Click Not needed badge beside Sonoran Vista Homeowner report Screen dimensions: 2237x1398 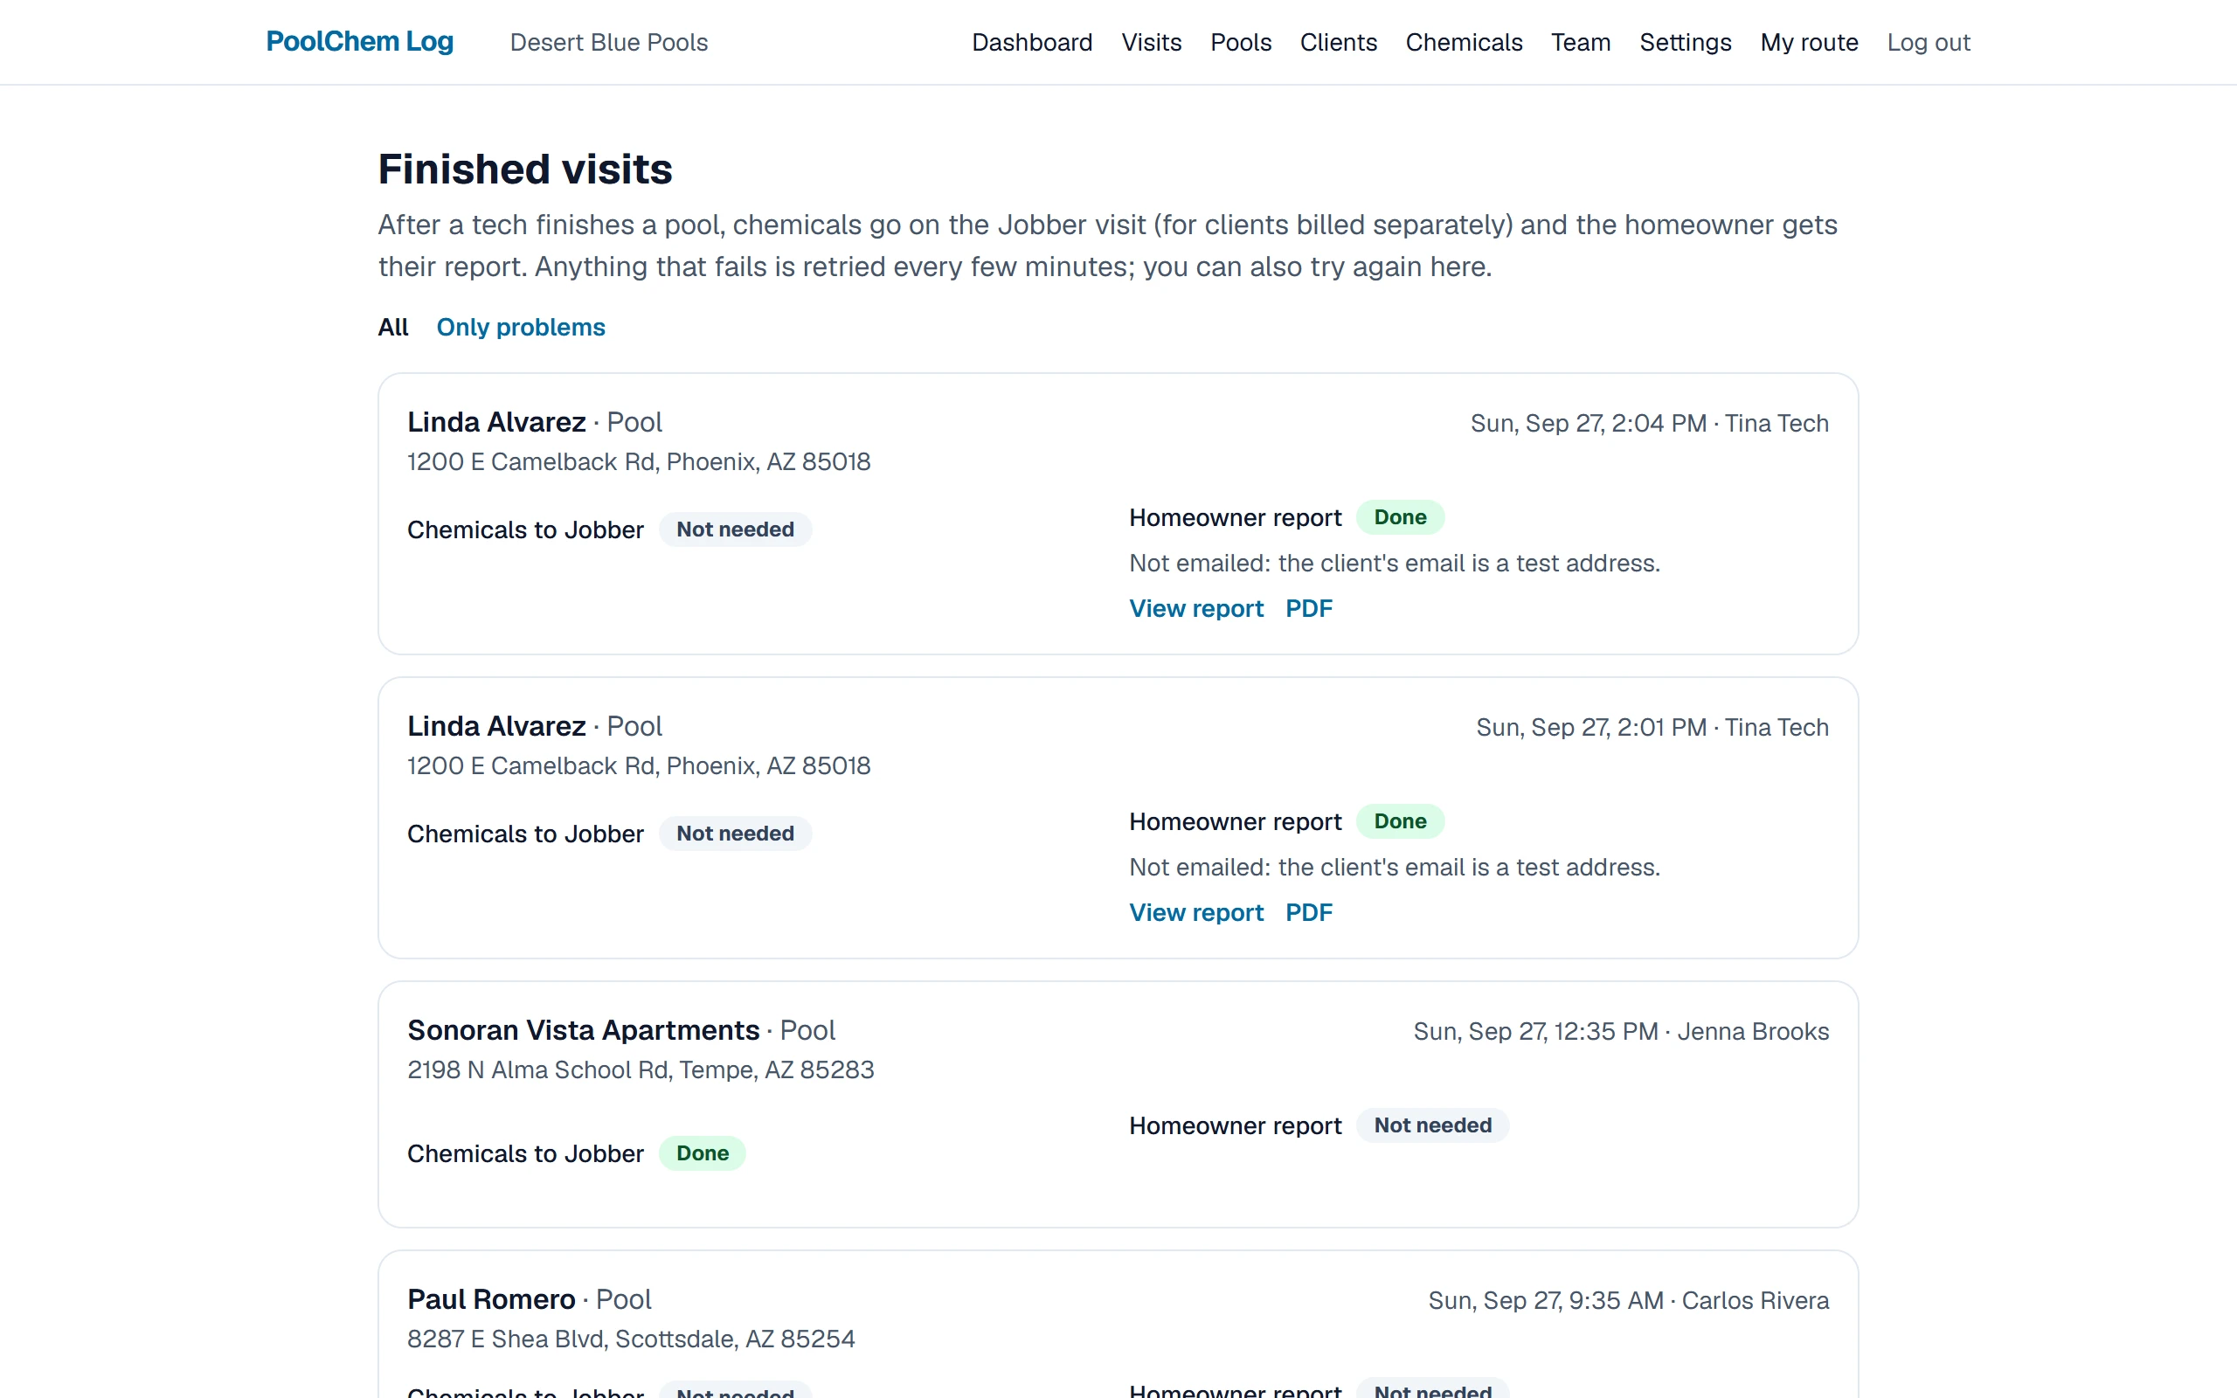1433,1125
